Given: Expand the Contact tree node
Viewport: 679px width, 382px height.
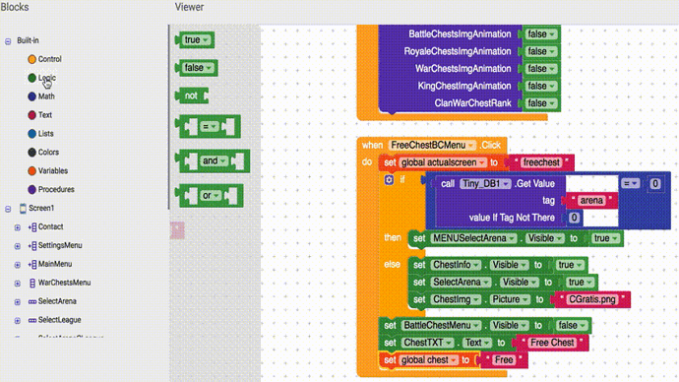Looking at the screenshot, I should pos(18,227).
